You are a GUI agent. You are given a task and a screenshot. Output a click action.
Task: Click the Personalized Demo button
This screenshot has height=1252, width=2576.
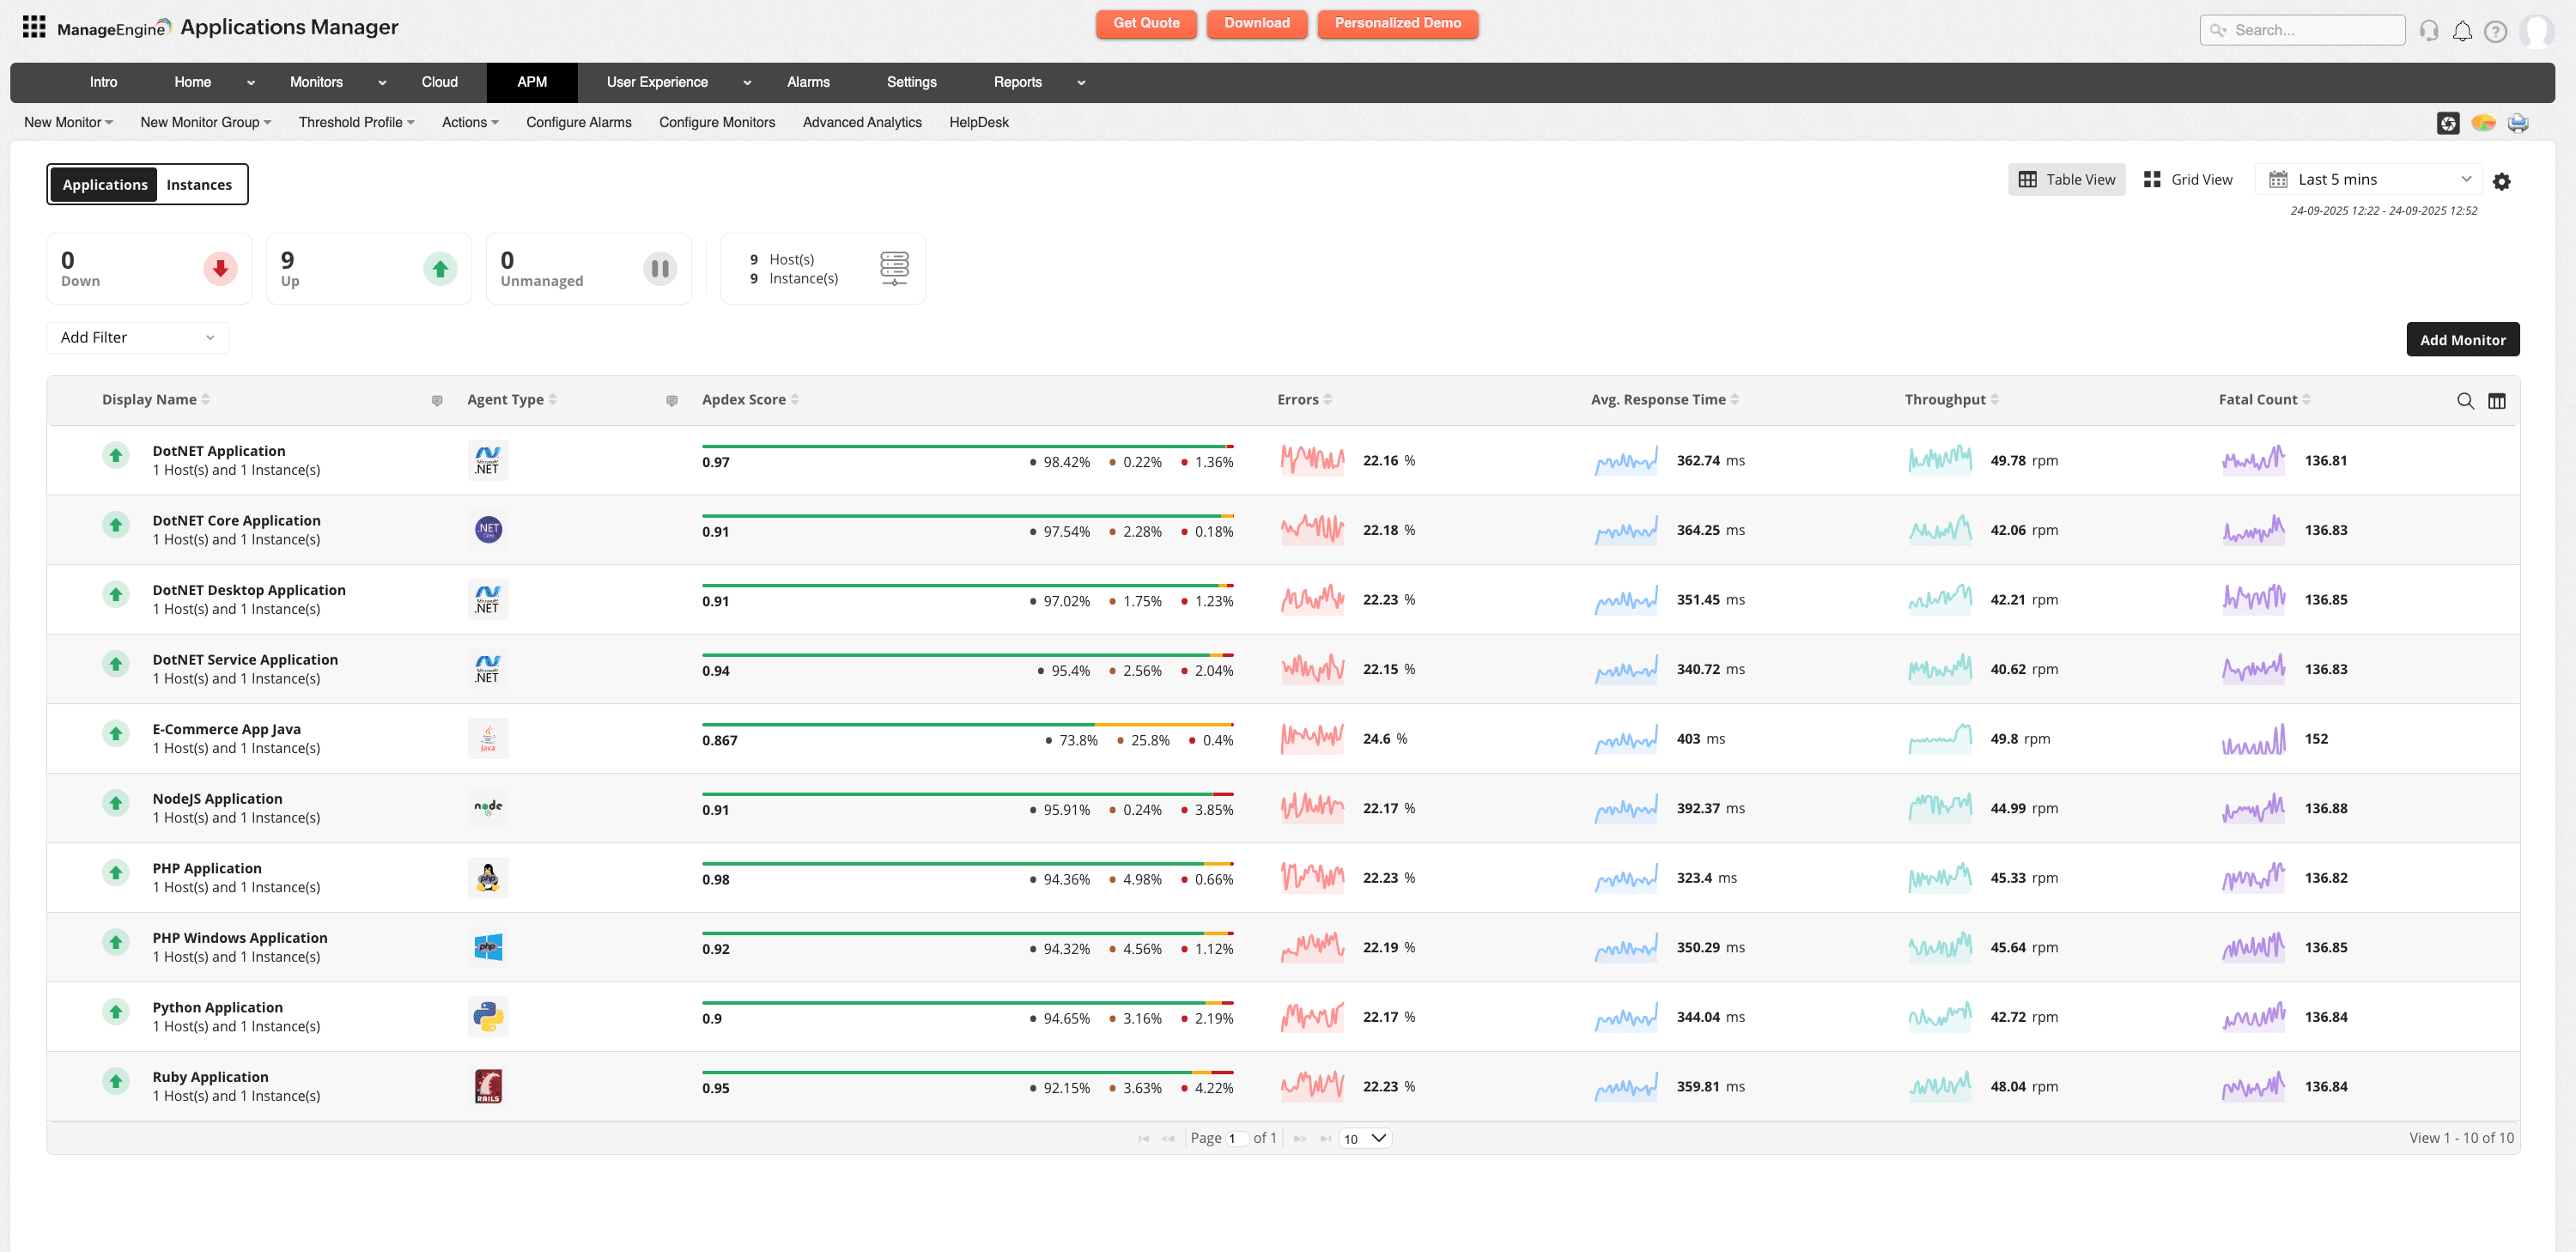[x=1397, y=23]
